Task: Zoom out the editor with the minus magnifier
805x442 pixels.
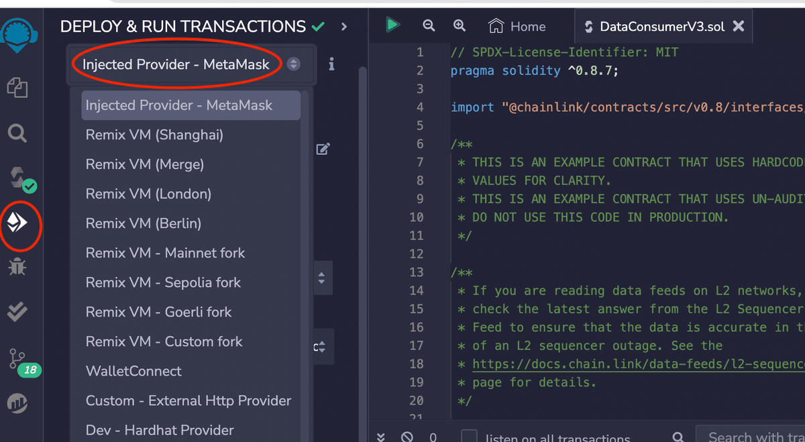Action: [429, 25]
